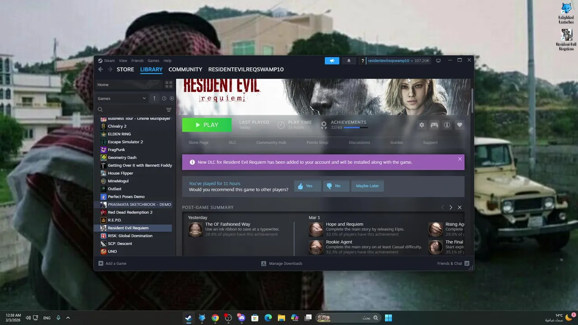Screen dimensions: 578x325
Task: Toggle ready-to-play filter icon
Action: tap(172, 98)
